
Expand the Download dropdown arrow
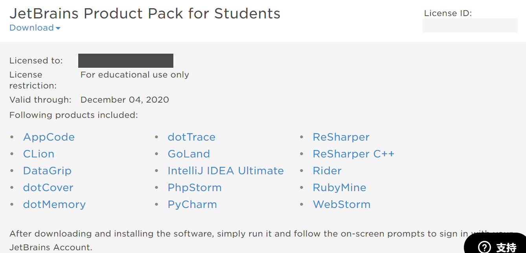click(58, 28)
